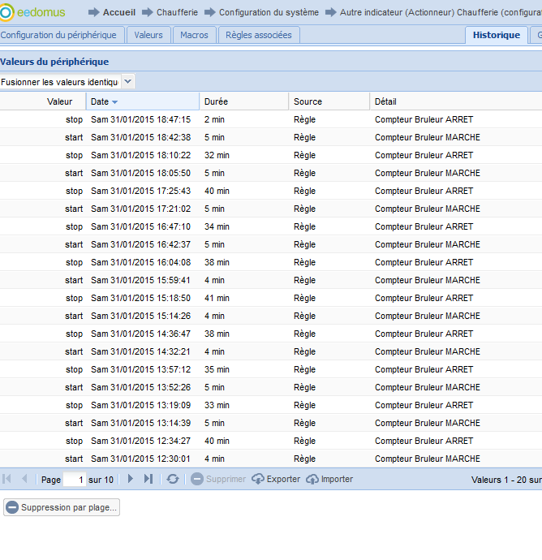Open the Macros tab

click(x=195, y=35)
